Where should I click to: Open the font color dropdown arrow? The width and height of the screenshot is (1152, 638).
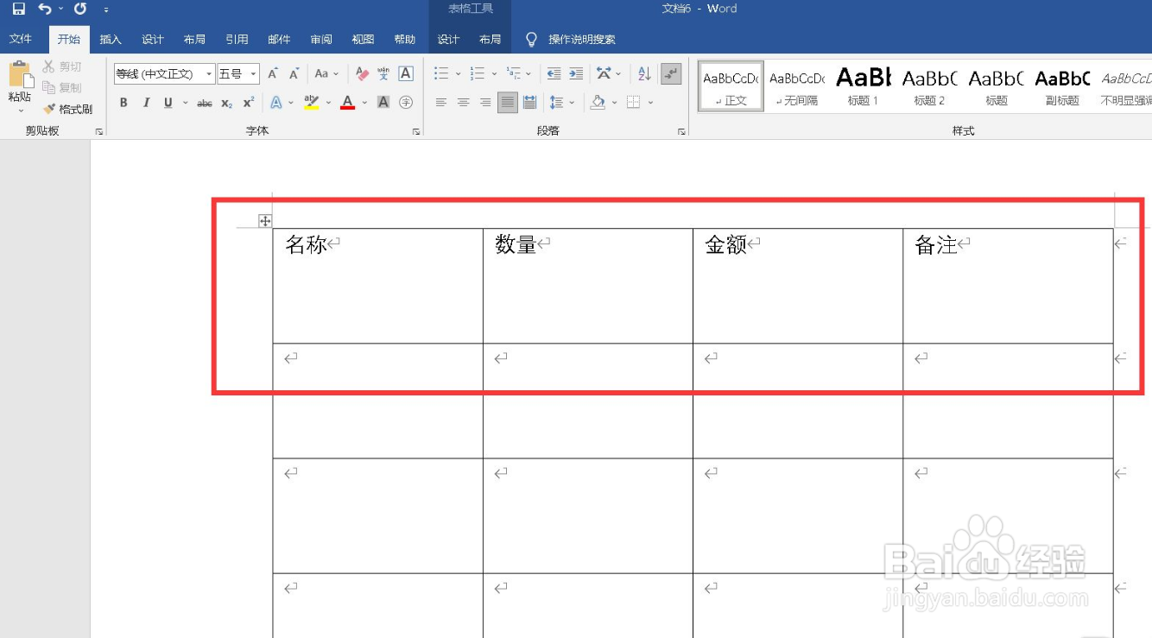tap(364, 103)
